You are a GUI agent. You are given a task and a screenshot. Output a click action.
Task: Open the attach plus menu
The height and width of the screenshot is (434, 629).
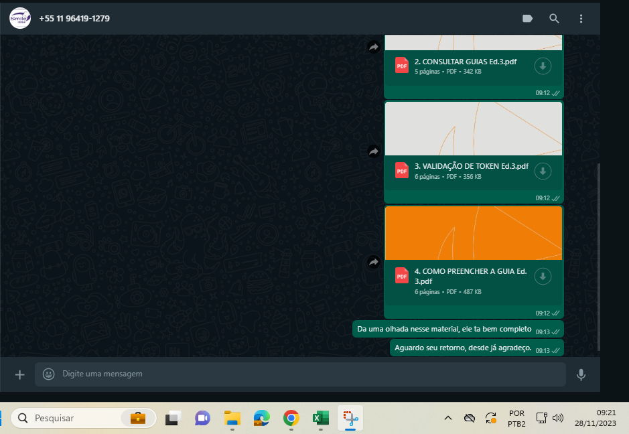[x=19, y=374]
